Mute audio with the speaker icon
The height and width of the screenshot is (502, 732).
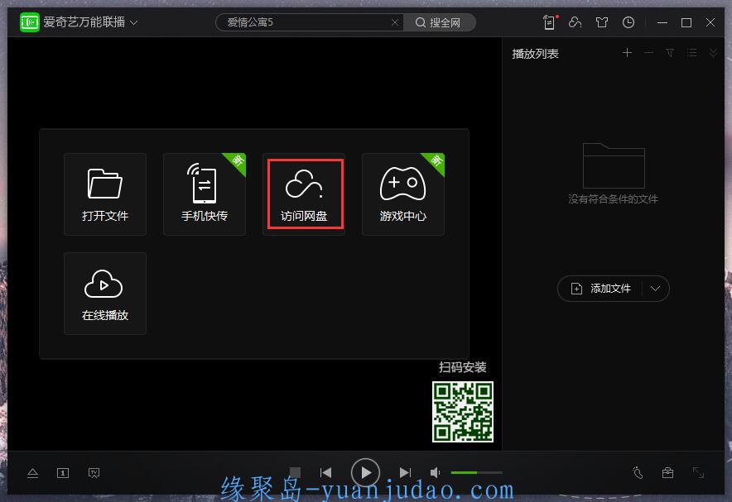coord(435,472)
